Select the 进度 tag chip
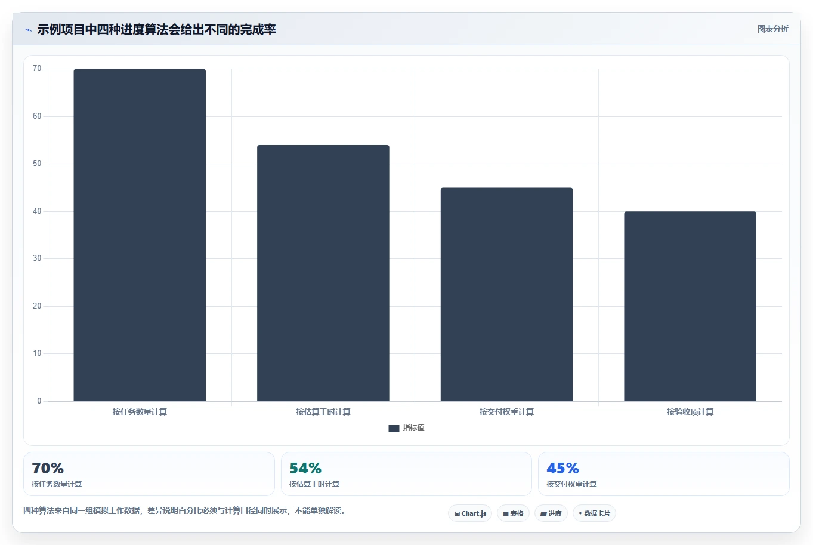 coord(551,513)
